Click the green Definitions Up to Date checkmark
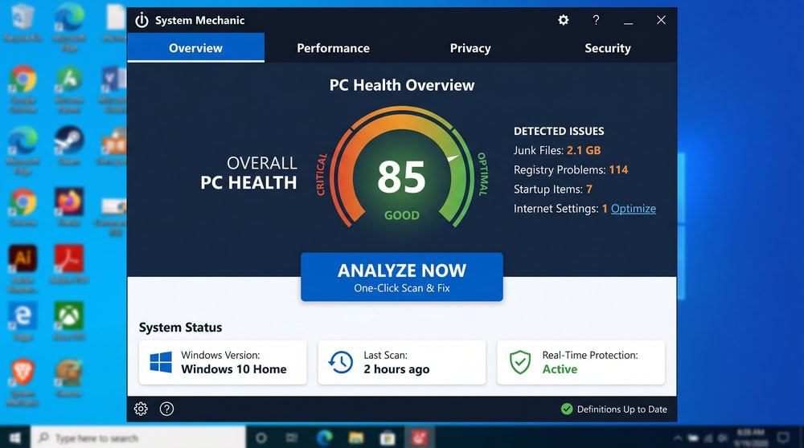The height and width of the screenshot is (448, 804). pos(567,409)
